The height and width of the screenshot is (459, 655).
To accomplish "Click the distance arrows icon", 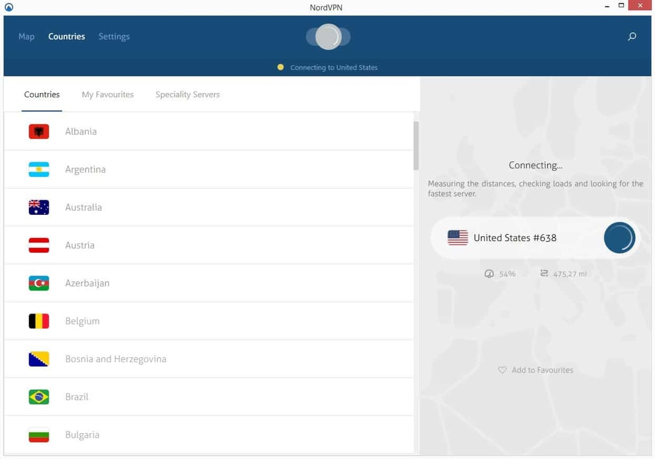I will click(544, 273).
